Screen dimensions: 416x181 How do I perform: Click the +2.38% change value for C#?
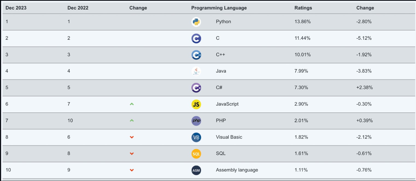tap(364, 88)
